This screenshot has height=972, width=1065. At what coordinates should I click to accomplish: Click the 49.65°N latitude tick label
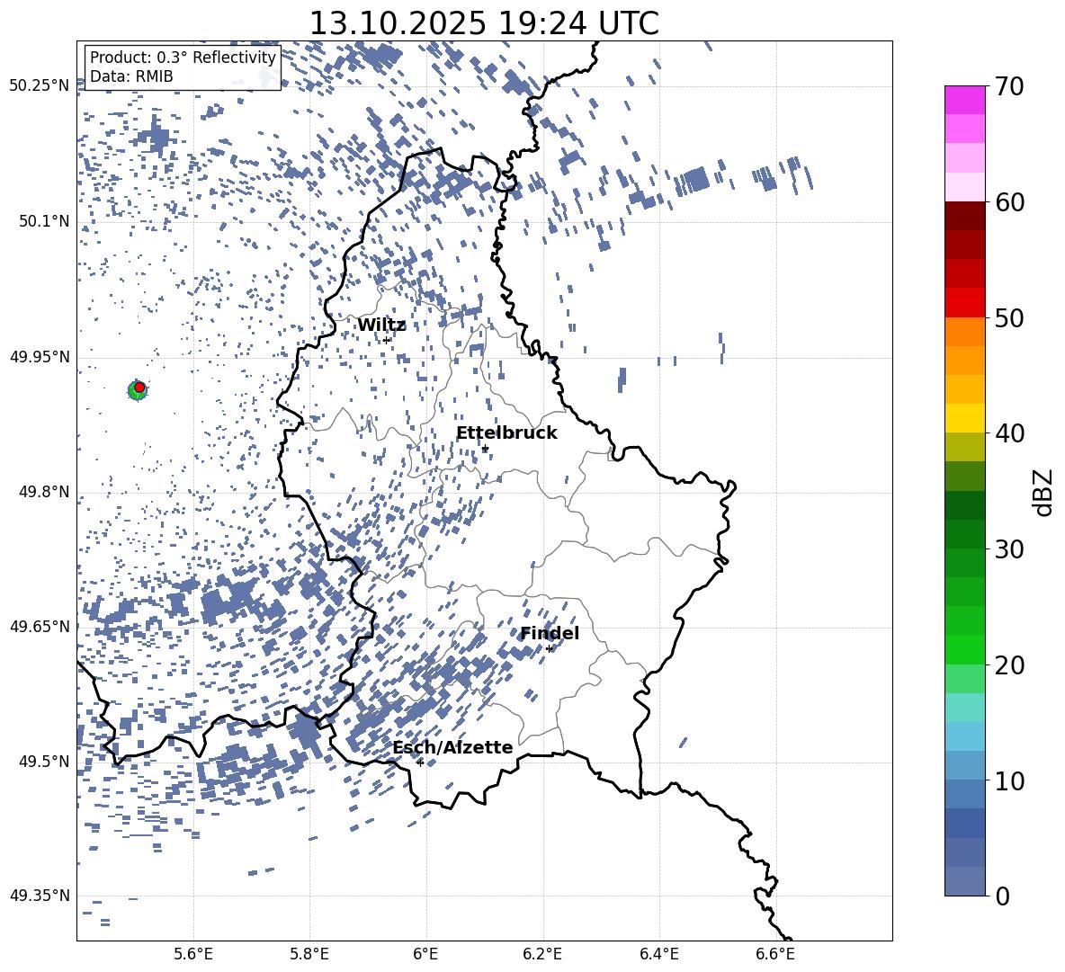point(40,626)
